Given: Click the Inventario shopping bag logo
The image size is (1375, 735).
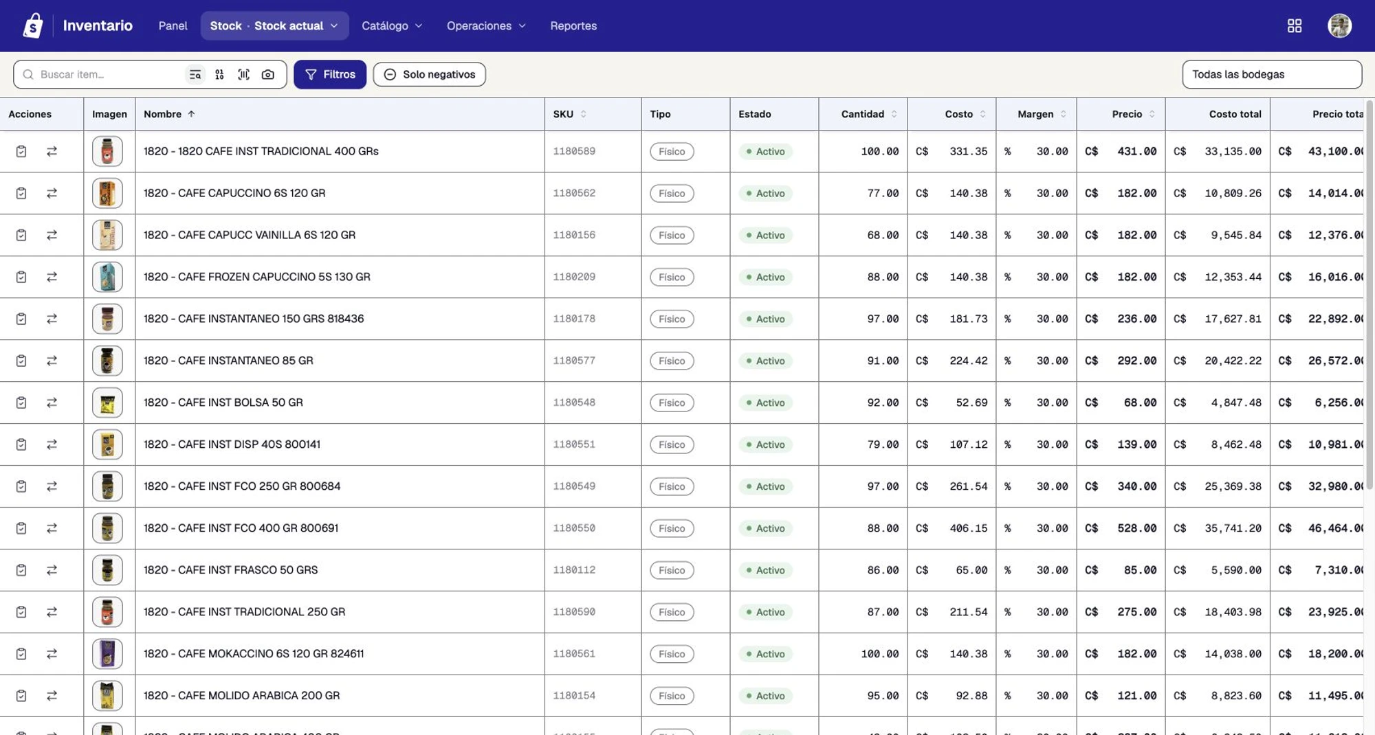Looking at the screenshot, I should [x=33, y=25].
